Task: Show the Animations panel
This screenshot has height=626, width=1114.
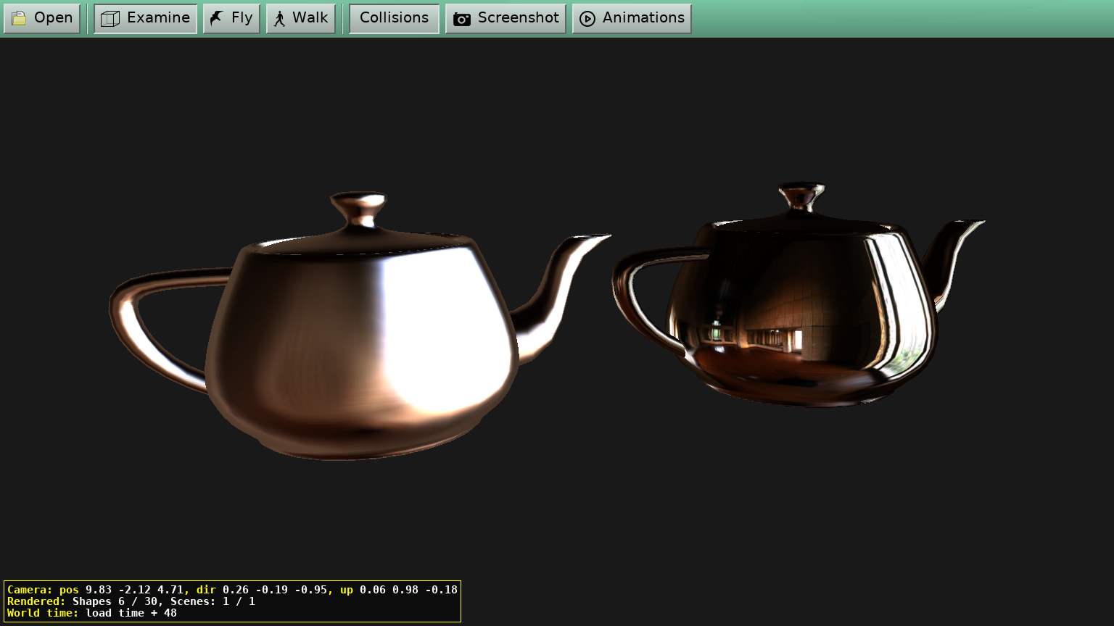Action: (x=631, y=18)
